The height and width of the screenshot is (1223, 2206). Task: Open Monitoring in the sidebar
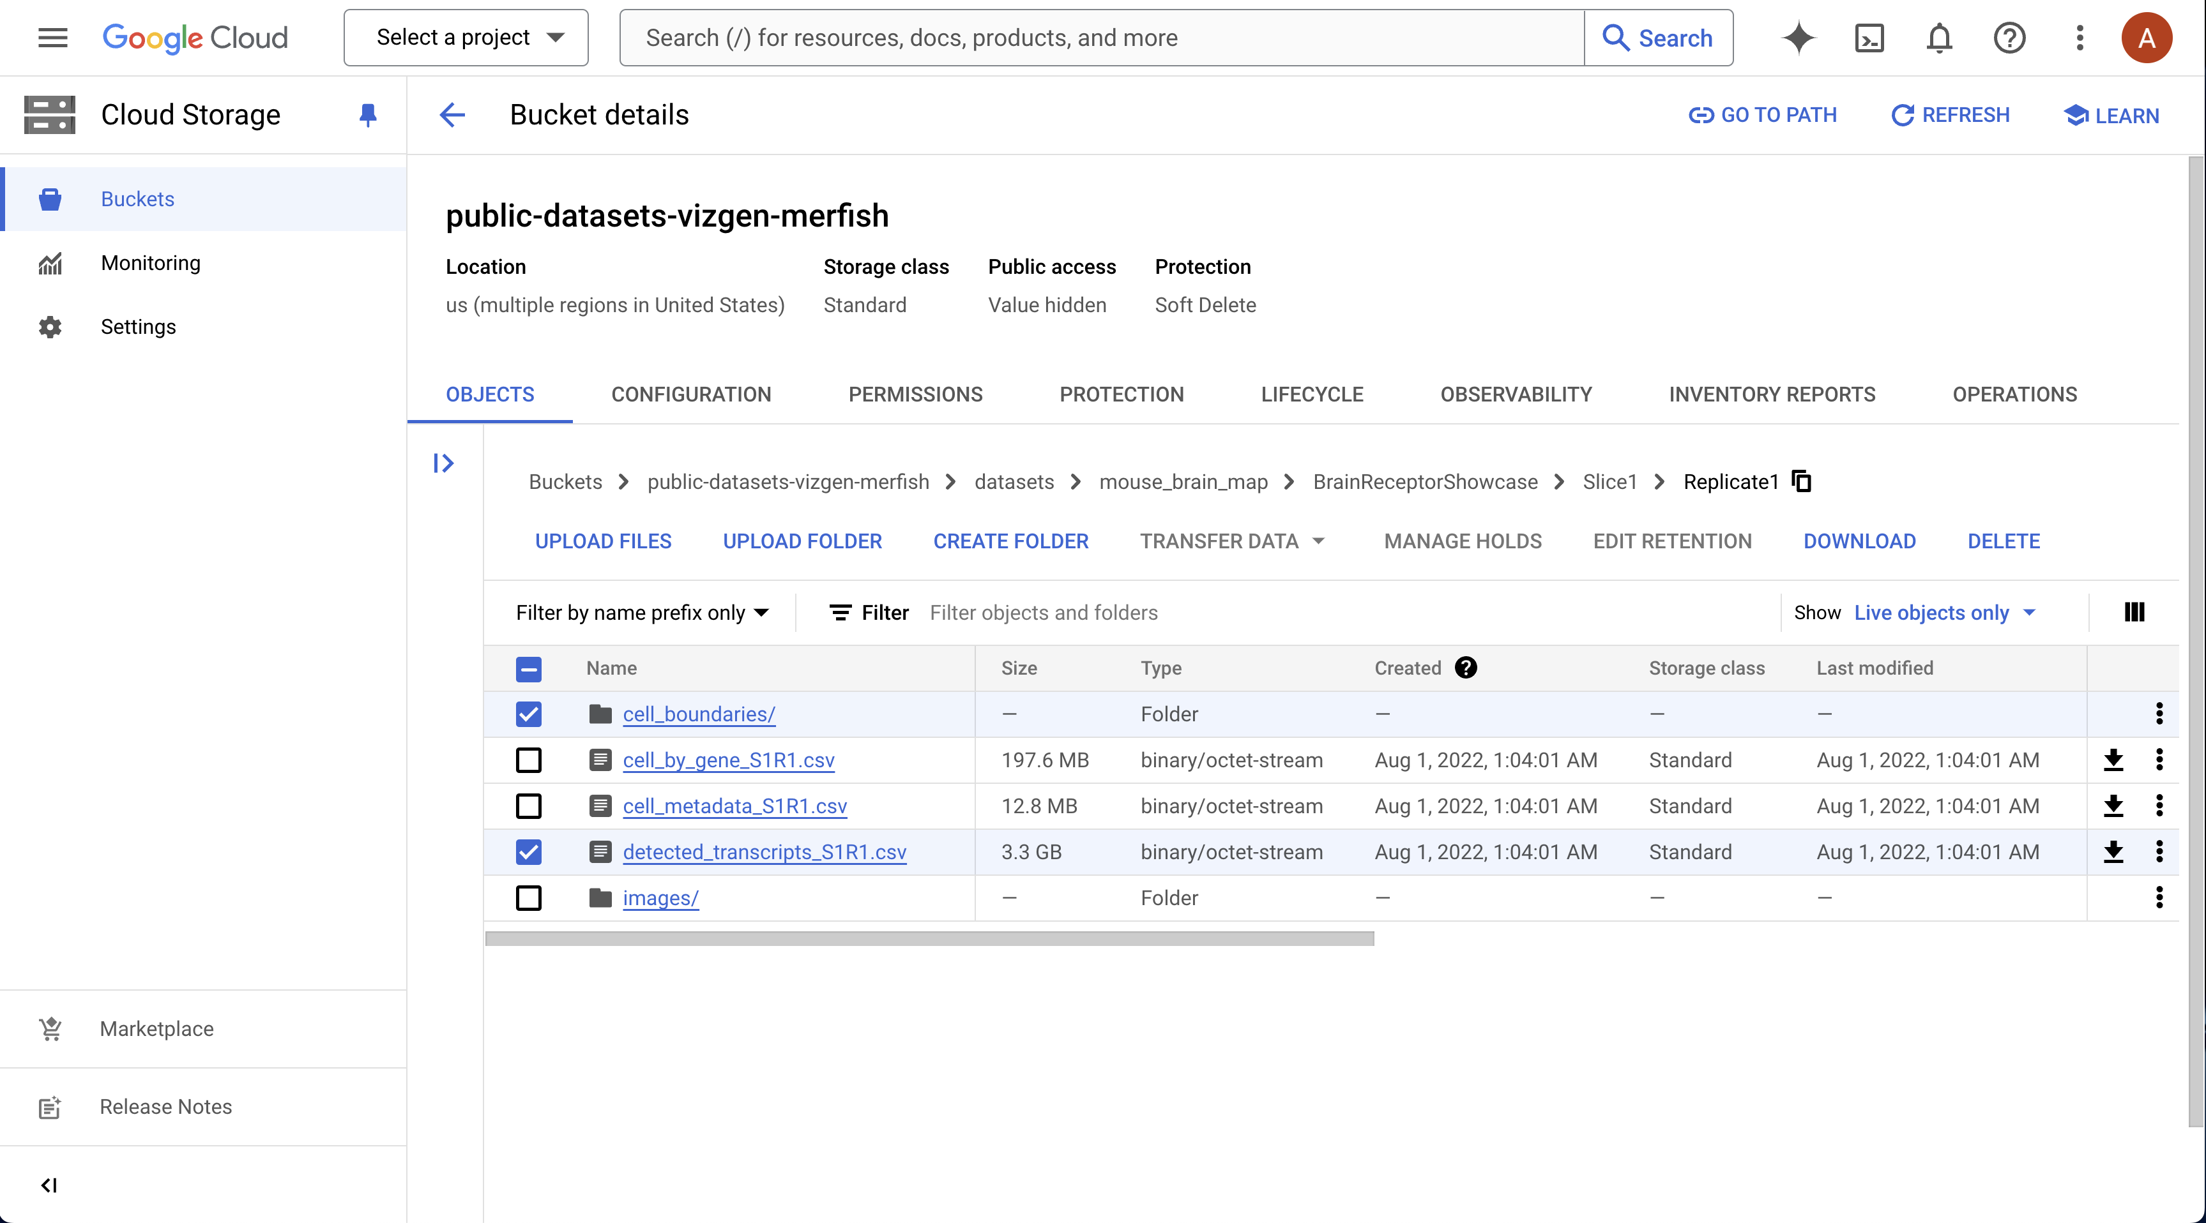[x=204, y=263]
